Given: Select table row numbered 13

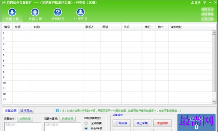Looking at the screenshot, I should [x=107, y=100].
